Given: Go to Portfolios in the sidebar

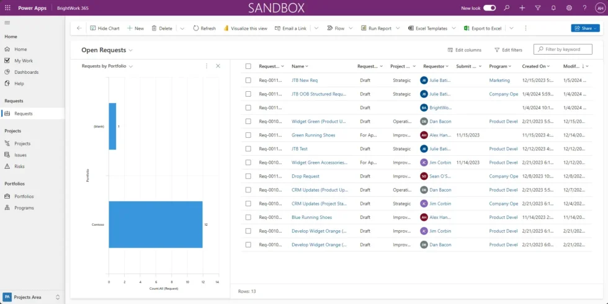Looking at the screenshot, I should pos(24,196).
